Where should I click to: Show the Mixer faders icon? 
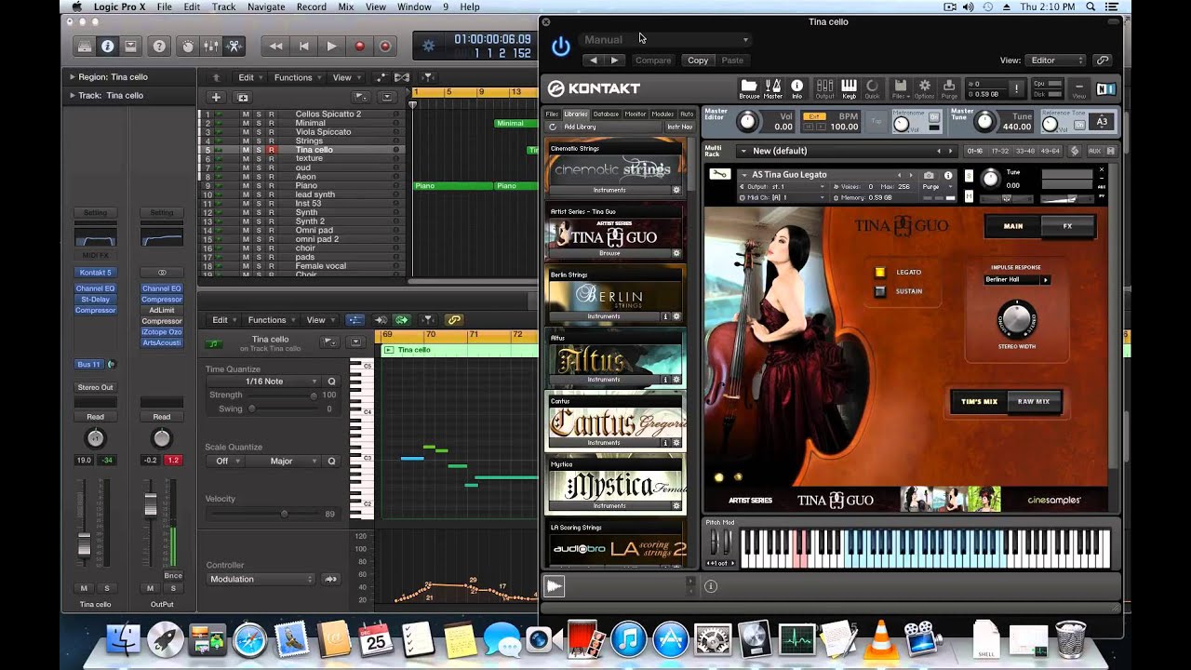click(211, 46)
